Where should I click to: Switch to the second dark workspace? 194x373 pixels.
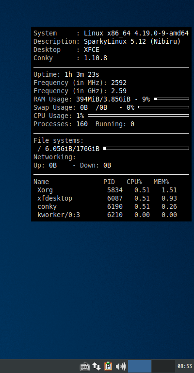coord(163,366)
